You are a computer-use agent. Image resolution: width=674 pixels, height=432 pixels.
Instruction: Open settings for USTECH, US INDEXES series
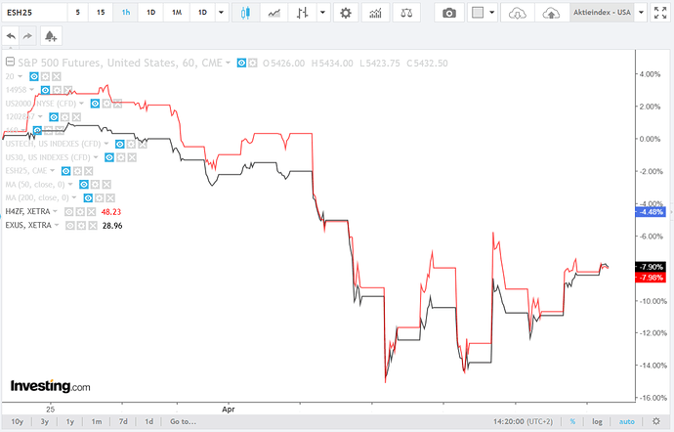pyautogui.click(x=131, y=144)
